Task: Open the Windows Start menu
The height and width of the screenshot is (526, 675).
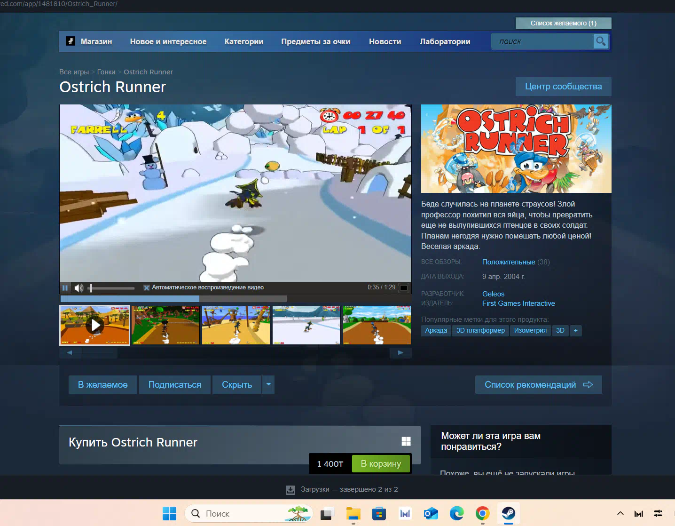Action: point(169,514)
